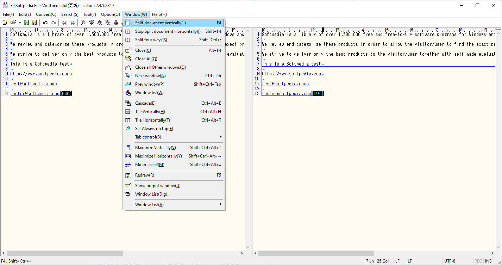Click the Prev window arrow icon
The image size is (502, 265).
[128, 84]
